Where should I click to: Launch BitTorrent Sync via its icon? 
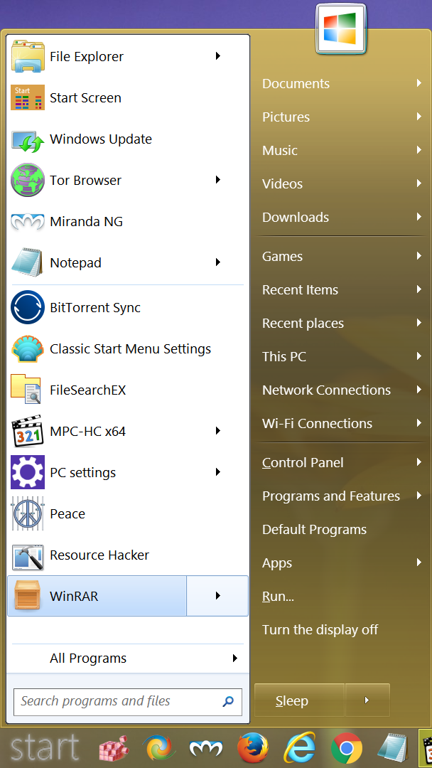pyautogui.click(x=28, y=308)
